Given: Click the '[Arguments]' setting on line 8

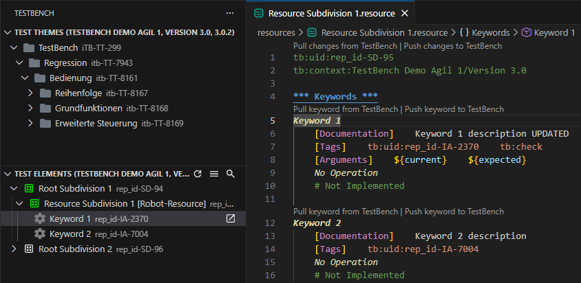Looking at the screenshot, I should point(344,160).
